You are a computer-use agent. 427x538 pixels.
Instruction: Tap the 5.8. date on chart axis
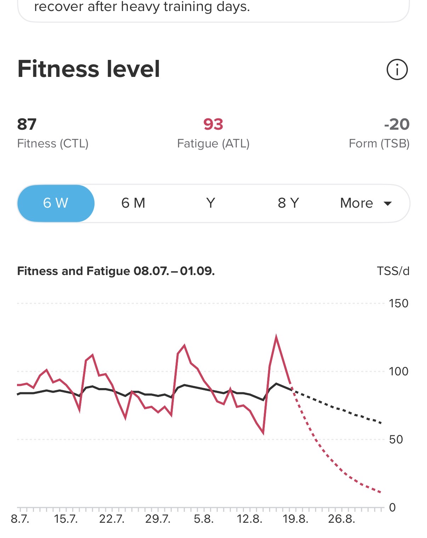tap(204, 519)
